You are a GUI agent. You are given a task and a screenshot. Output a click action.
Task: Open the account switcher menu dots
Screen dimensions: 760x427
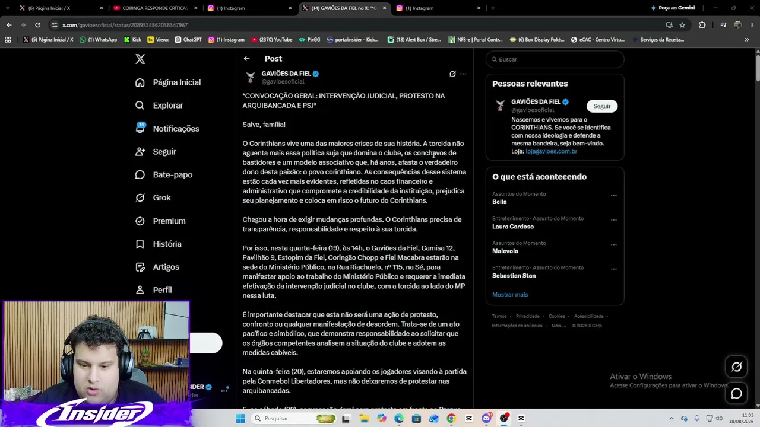pyautogui.click(x=224, y=390)
